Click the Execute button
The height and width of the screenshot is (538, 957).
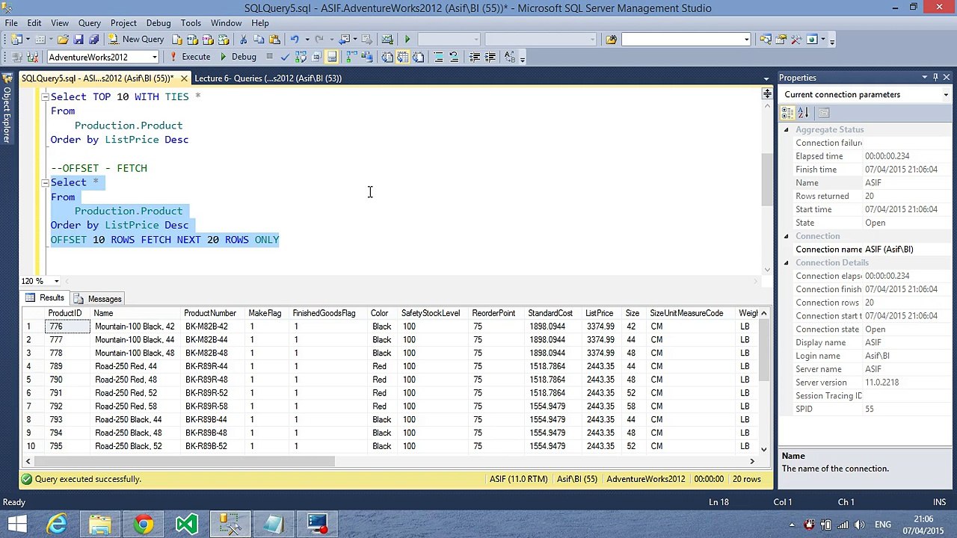(190, 57)
